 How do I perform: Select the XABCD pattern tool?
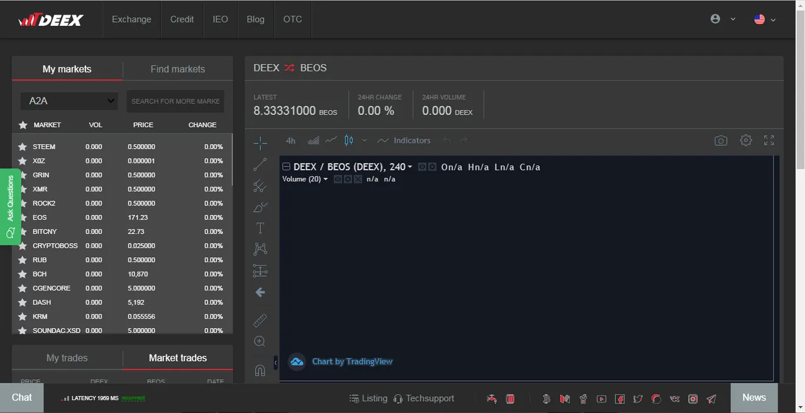tap(260, 250)
